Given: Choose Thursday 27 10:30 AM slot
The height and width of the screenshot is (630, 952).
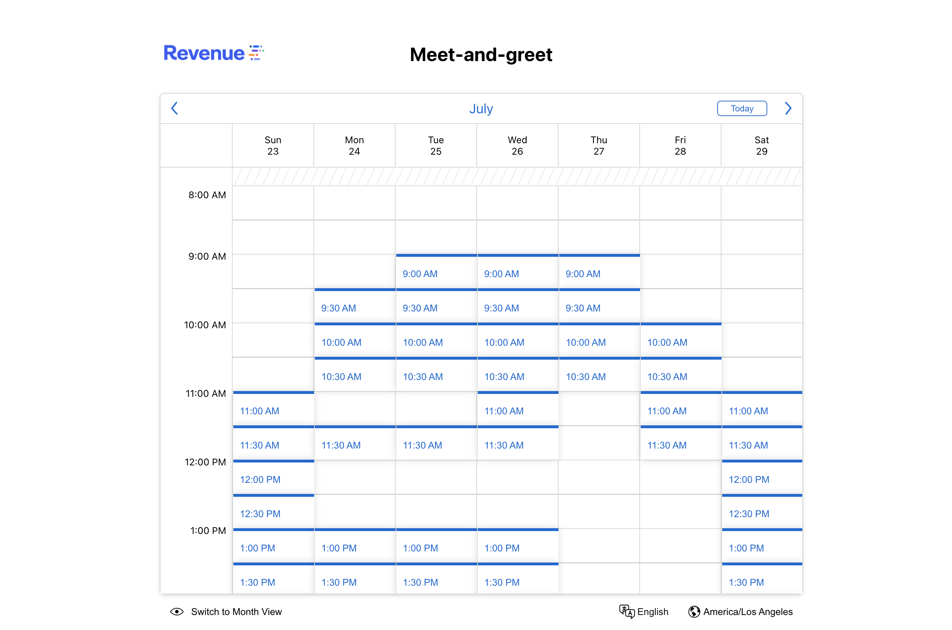Looking at the screenshot, I should tap(599, 376).
